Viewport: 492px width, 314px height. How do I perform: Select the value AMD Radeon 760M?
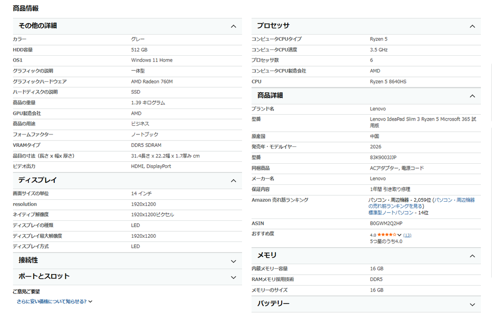coord(152,82)
